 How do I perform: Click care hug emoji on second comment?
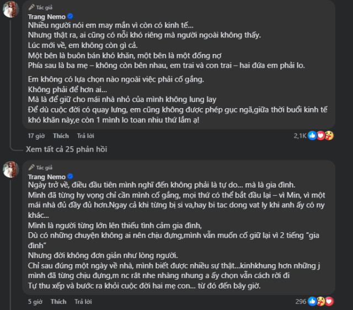(320, 301)
